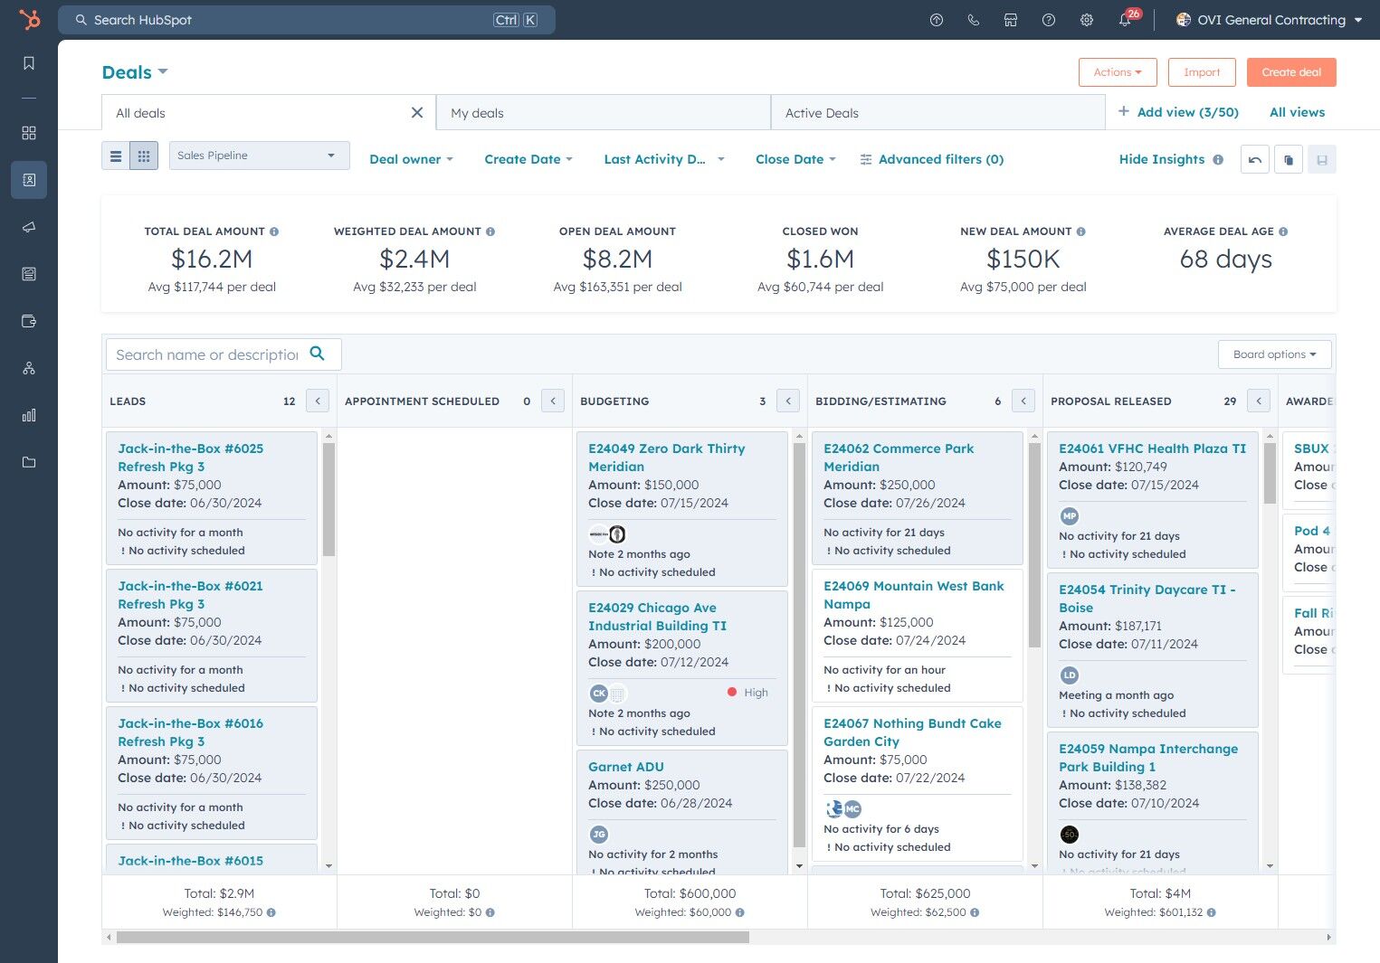
Task: Open the Automation icon in the sidebar
Action: tap(29, 368)
